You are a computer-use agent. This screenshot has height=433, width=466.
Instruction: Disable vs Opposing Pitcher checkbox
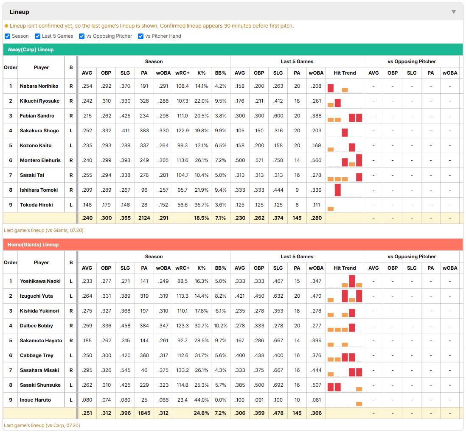click(x=81, y=36)
